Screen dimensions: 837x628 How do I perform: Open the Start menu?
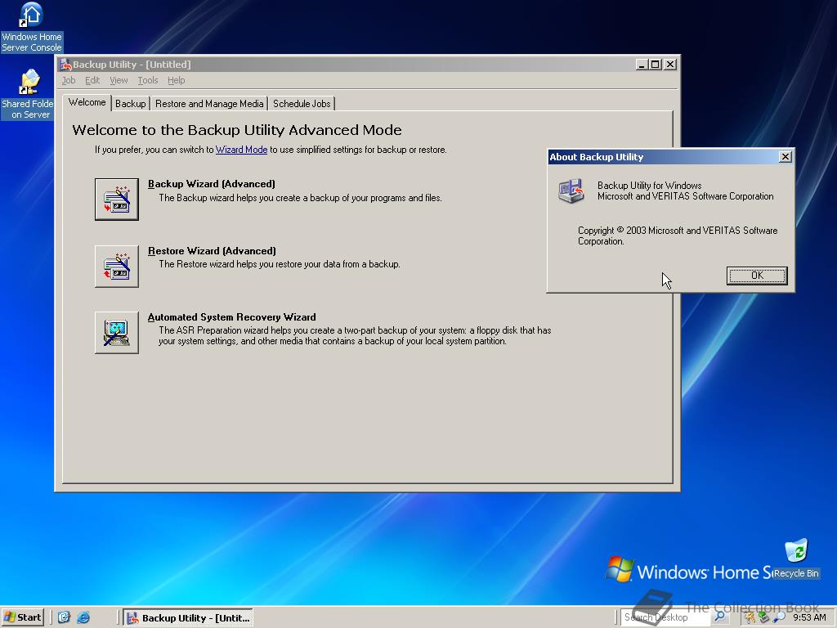(x=22, y=617)
